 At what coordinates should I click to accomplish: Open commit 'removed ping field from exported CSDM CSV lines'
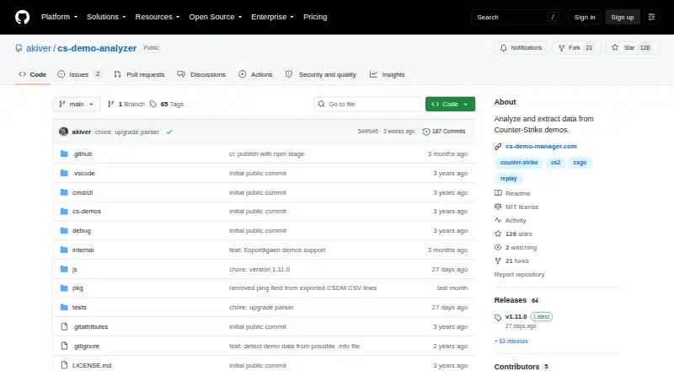pyautogui.click(x=302, y=288)
